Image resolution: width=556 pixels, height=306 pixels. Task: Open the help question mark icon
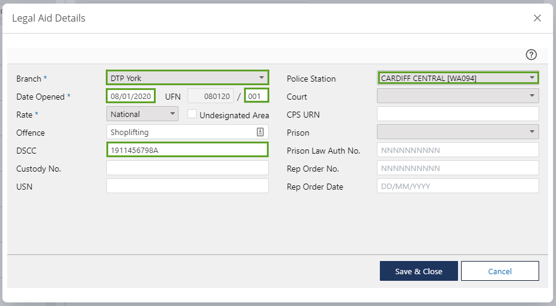pos(531,55)
